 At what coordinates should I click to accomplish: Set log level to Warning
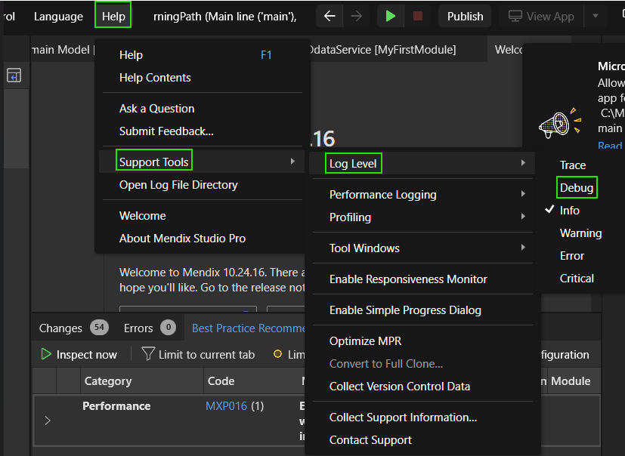click(x=580, y=233)
